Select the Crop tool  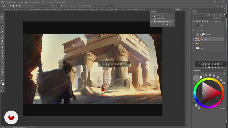tap(2, 29)
